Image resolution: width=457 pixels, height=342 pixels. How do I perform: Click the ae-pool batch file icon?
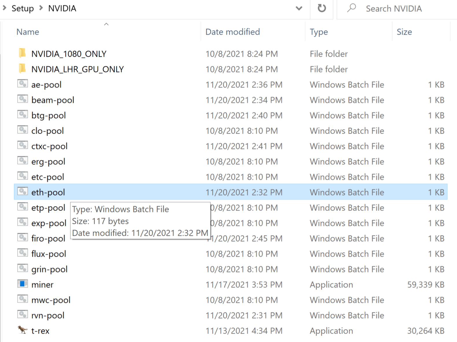tap(22, 84)
